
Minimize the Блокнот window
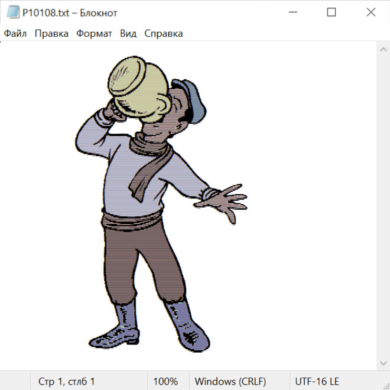292,13
